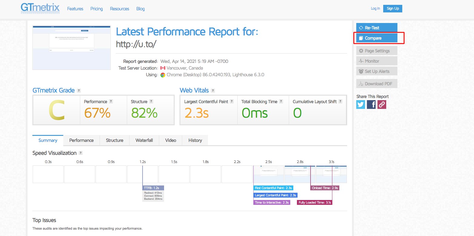
Task: Click the TTFB: 1.2s marker
Action: [153, 188]
